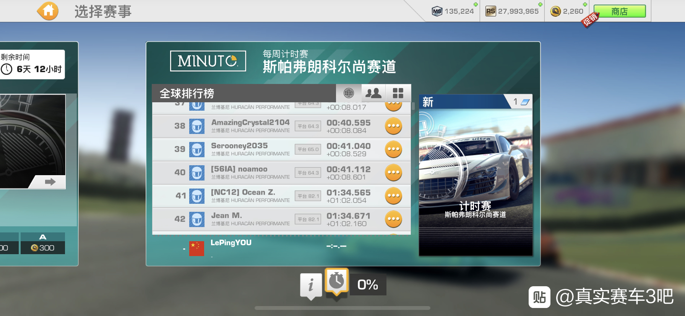
Task: View helmet avatar of [56IA] noamoo
Action: 197,173
